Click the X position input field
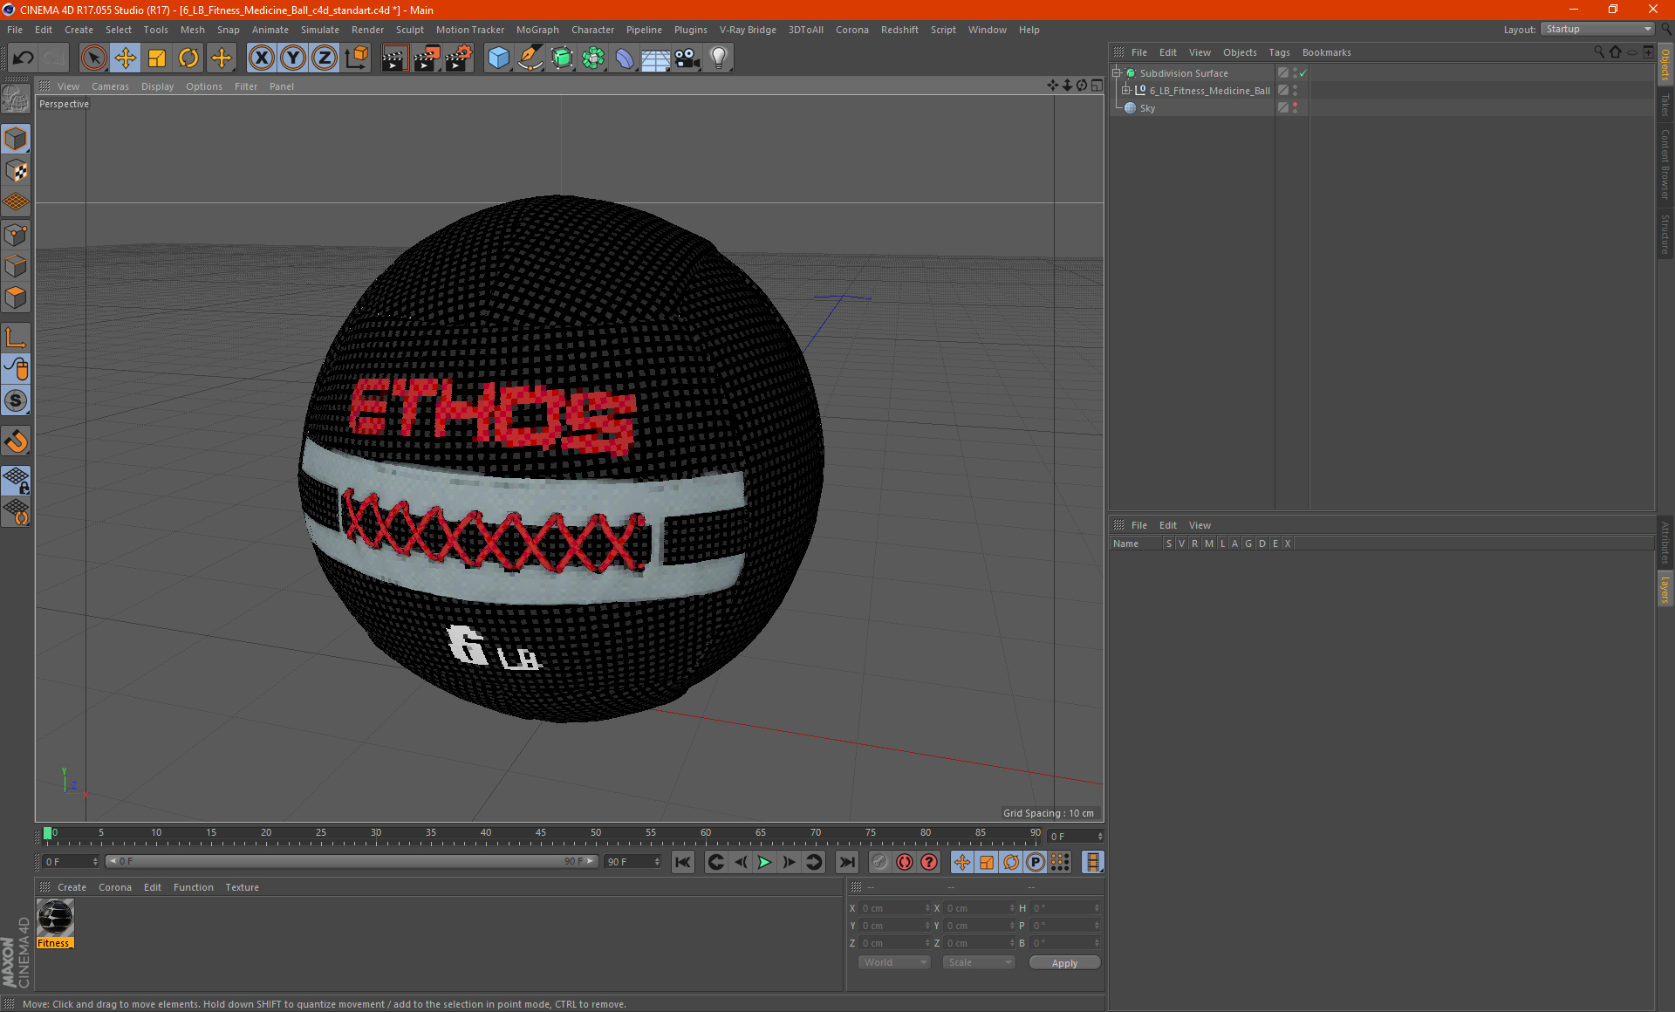1675x1012 pixels. (x=895, y=908)
